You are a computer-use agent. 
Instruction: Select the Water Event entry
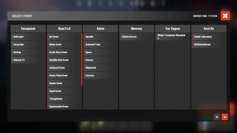click(x=64, y=44)
